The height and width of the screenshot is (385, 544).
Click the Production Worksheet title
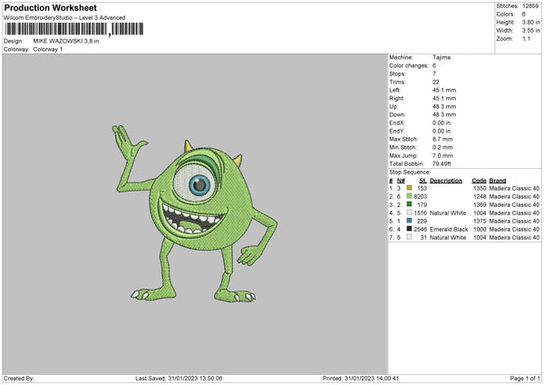(x=50, y=7)
